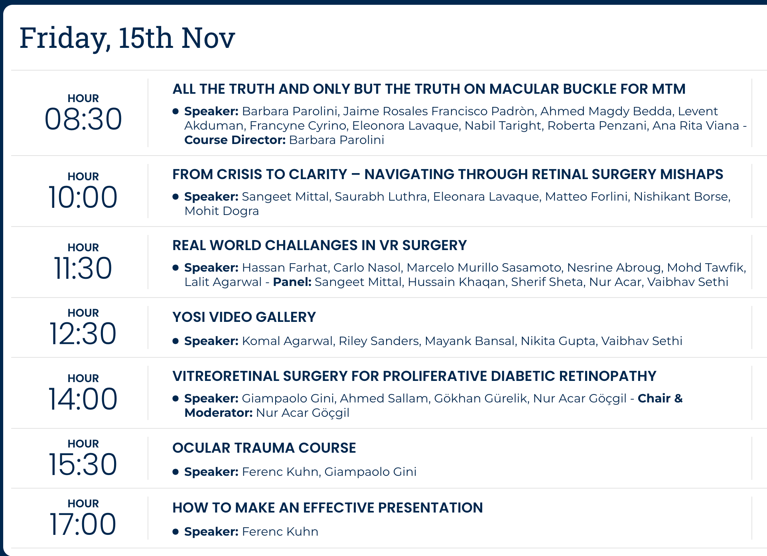
Task: Open the Proliferative Diabetic Retinopathy session title
Action: 414,376
